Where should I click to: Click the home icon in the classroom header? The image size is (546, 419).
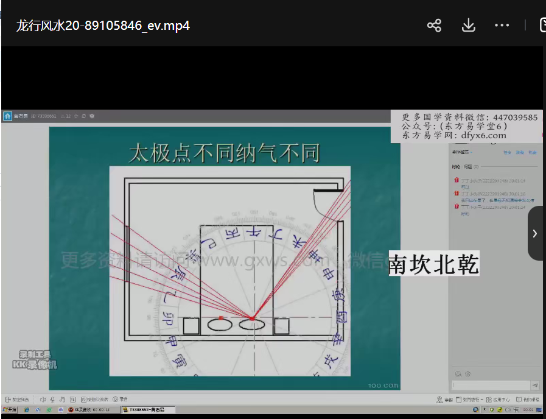click(x=7, y=116)
